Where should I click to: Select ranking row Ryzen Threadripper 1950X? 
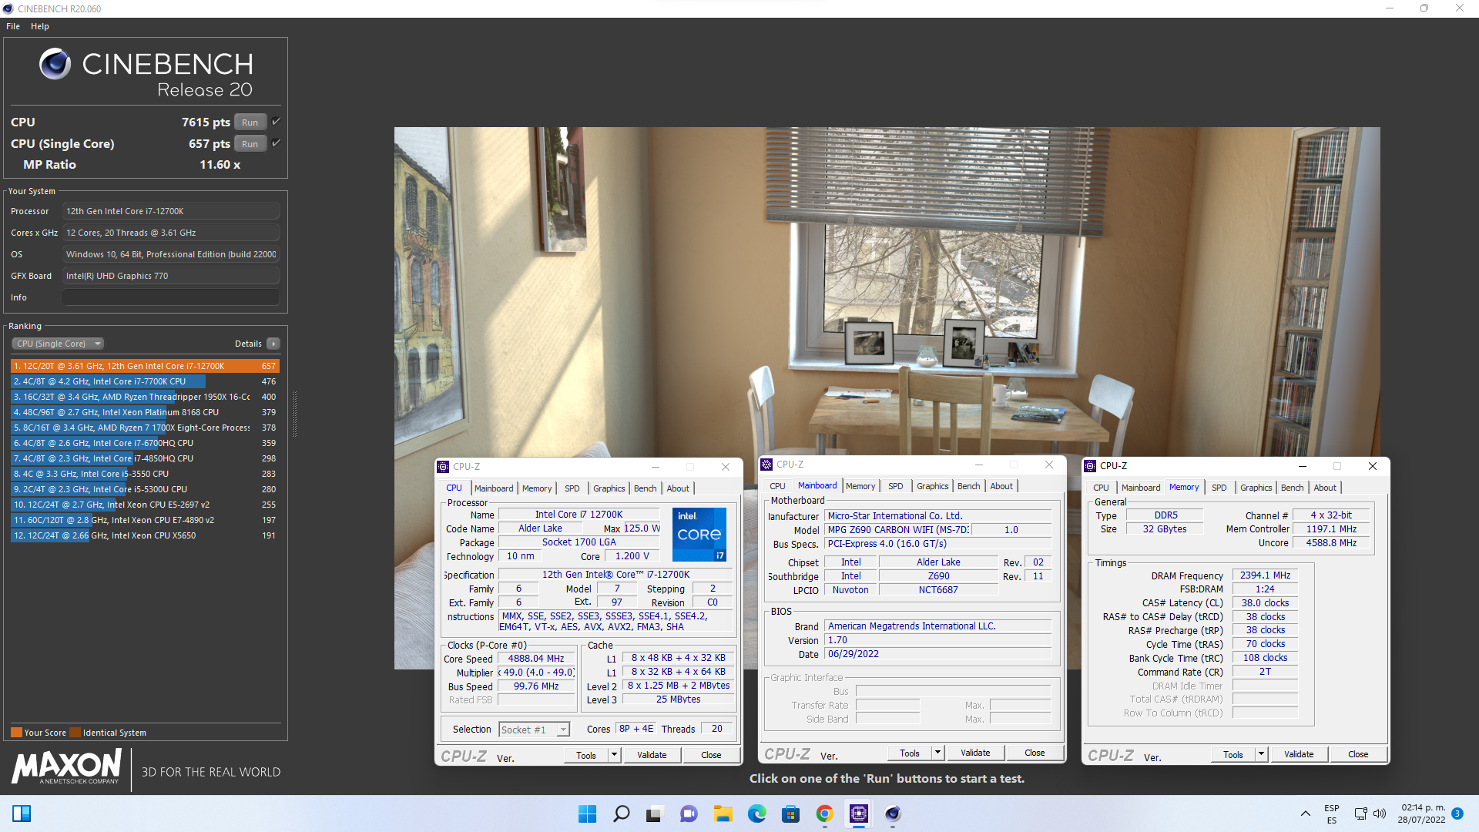click(x=145, y=397)
